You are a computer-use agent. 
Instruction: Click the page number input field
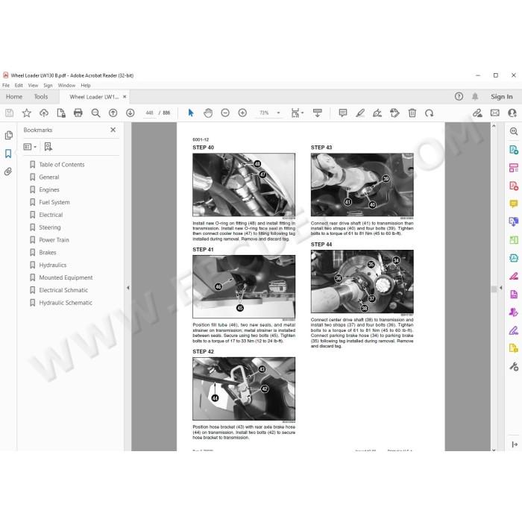point(149,113)
